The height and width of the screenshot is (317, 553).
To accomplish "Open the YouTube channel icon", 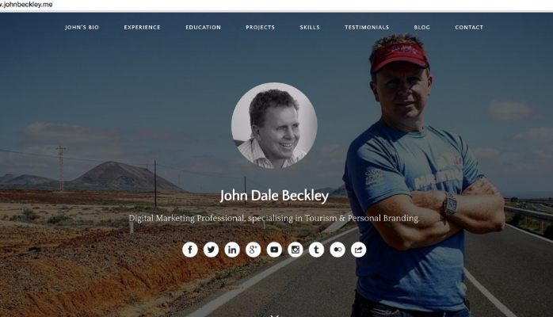I will [x=274, y=250].
